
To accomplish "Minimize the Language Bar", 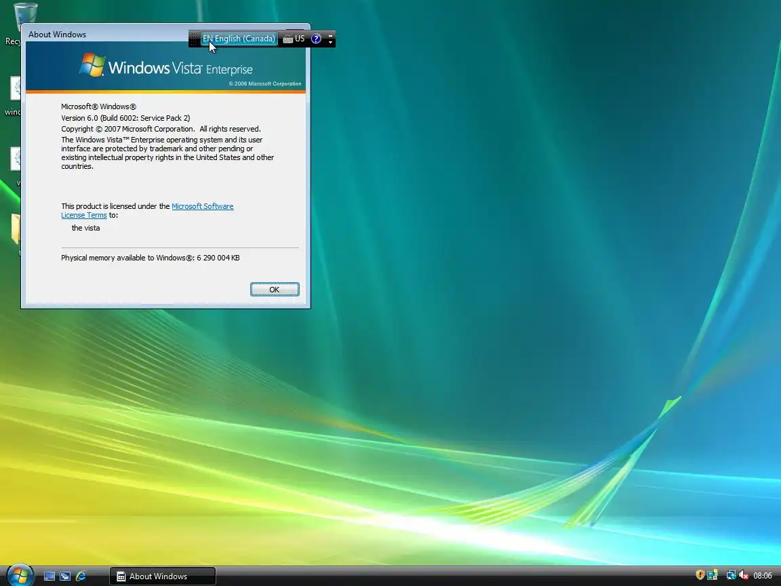I will pos(330,35).
